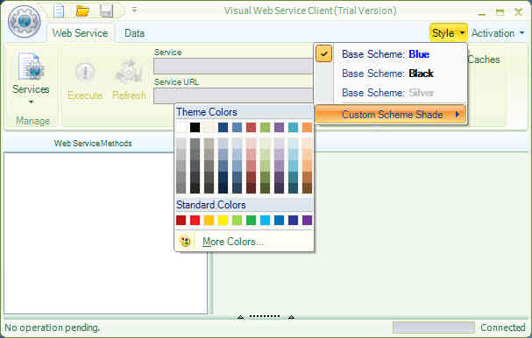Click the New document quick access icon
This screenshot has width=532, height=338.
[x=59, y=11]
